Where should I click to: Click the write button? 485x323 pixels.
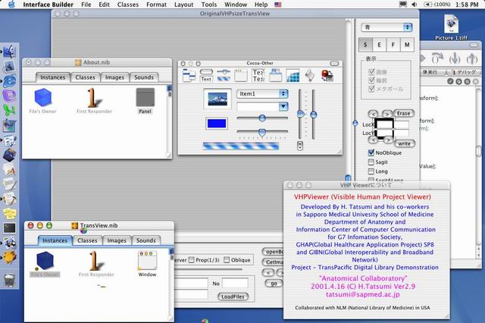pyautogui.click(x=404, y=143)
